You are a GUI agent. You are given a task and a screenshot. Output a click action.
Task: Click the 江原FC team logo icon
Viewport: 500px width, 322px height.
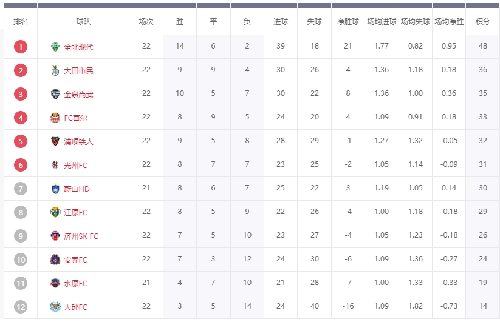click(x=56, y=212)
